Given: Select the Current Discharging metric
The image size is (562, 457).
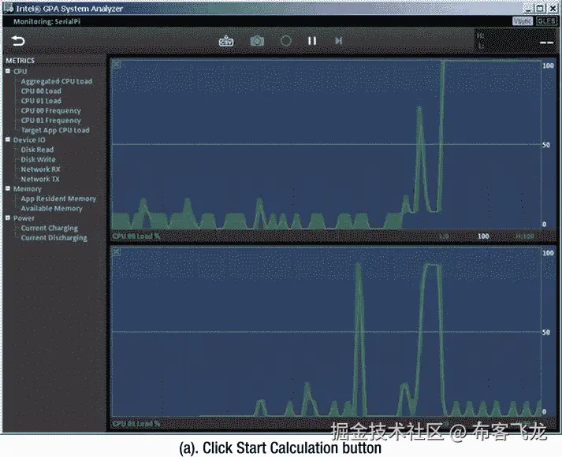Looking at the screenshot, I should coord(54,238).
